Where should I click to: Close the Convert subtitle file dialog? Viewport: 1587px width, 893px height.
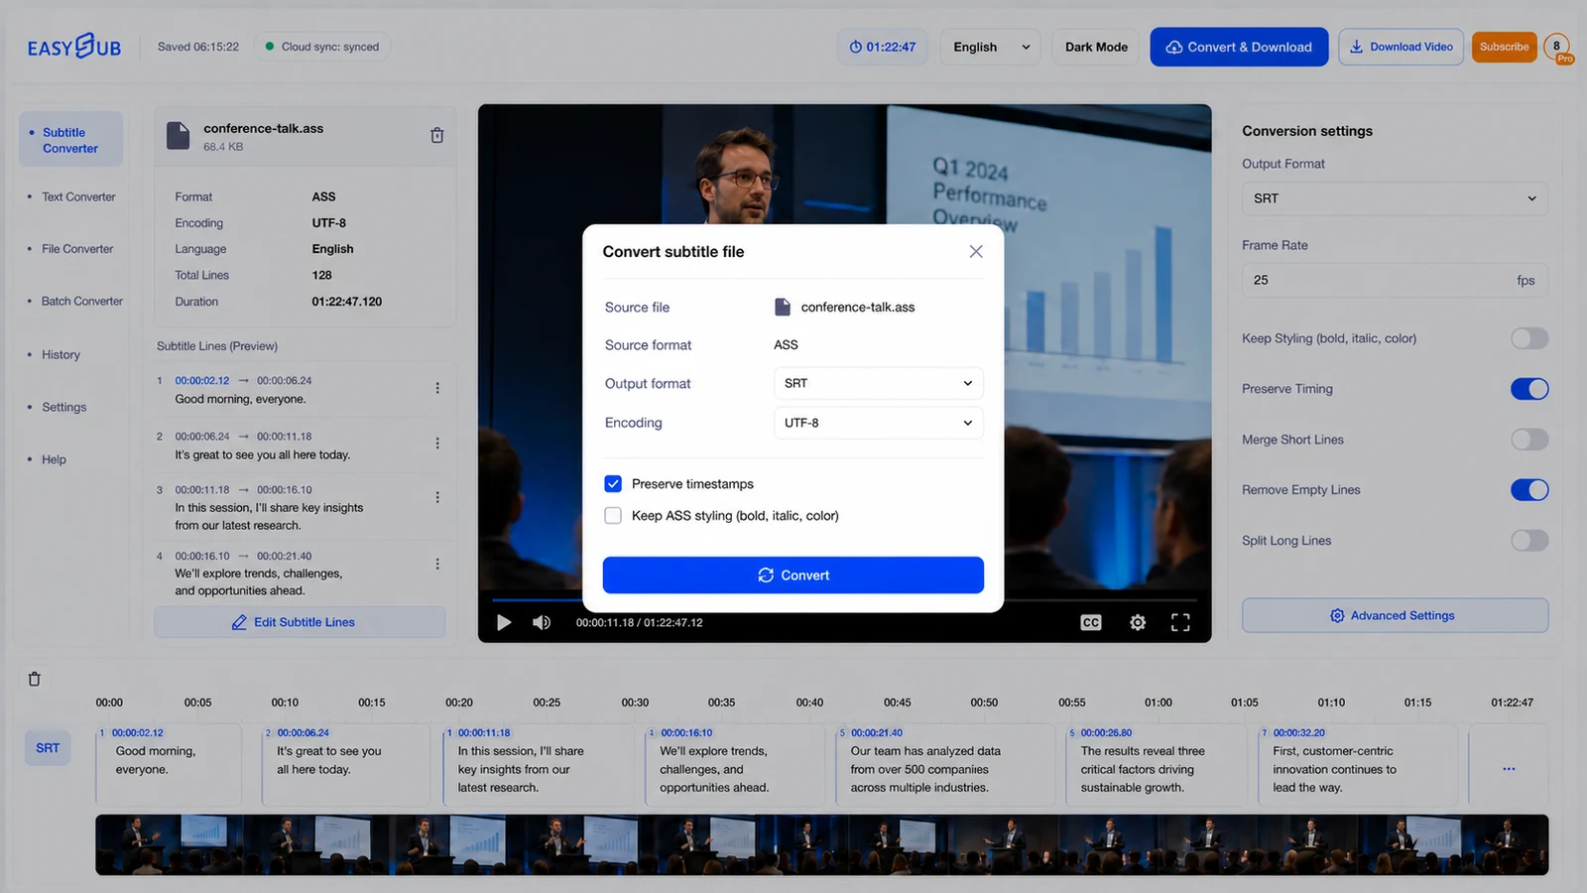[x=976, y=251]
